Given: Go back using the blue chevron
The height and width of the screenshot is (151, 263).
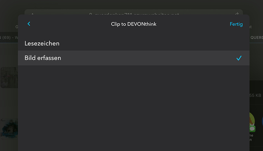Looking at the screenshot, I should [x=29, y=24].
